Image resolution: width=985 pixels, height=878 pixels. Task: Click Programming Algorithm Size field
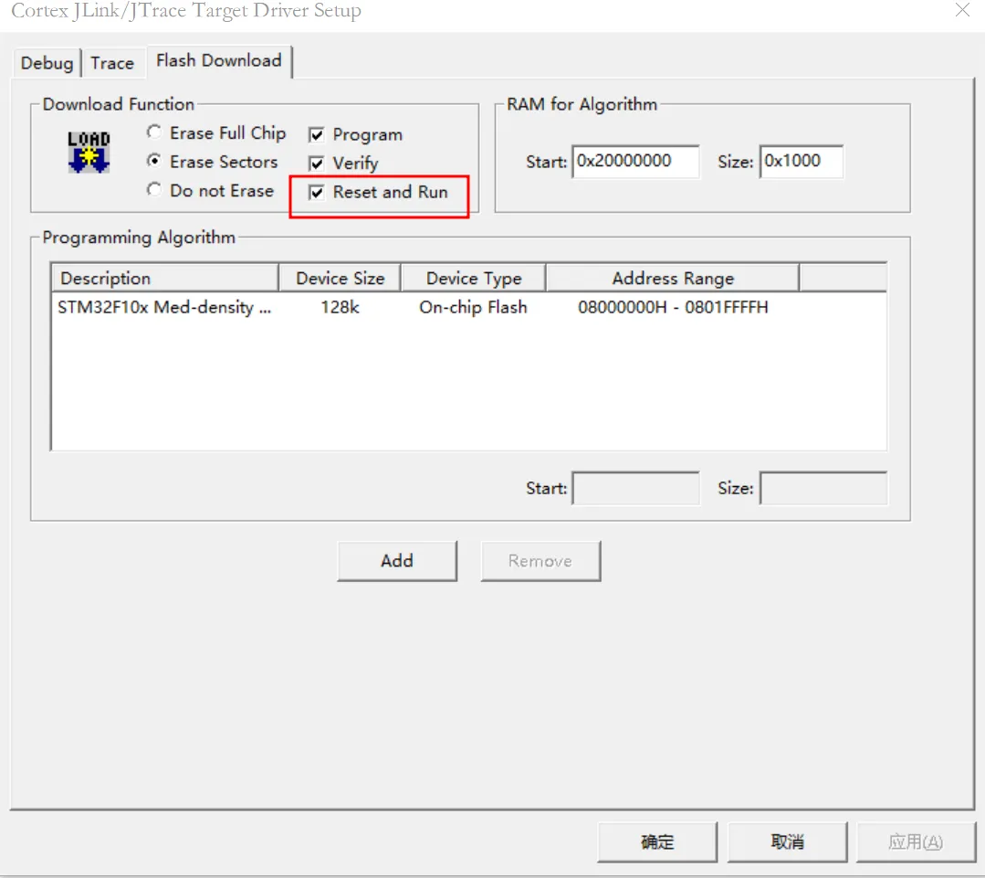coord(823,489)
